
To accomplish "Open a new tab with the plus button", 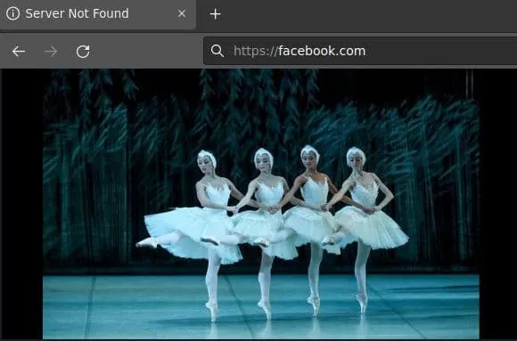I will click(215, 14).
